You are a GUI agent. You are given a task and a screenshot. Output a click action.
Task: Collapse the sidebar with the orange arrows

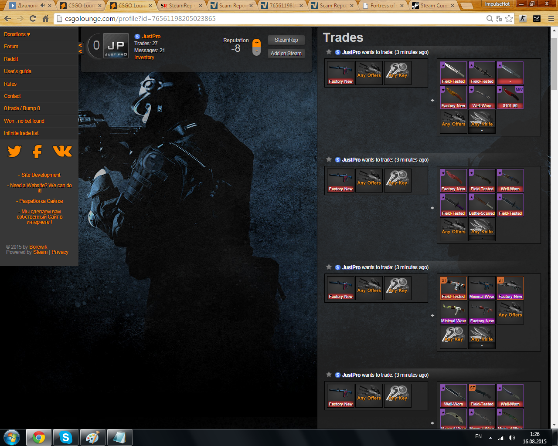pyautogui.click(x=80, y=48)
